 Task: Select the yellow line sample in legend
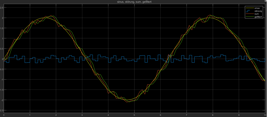pos(249,8)
